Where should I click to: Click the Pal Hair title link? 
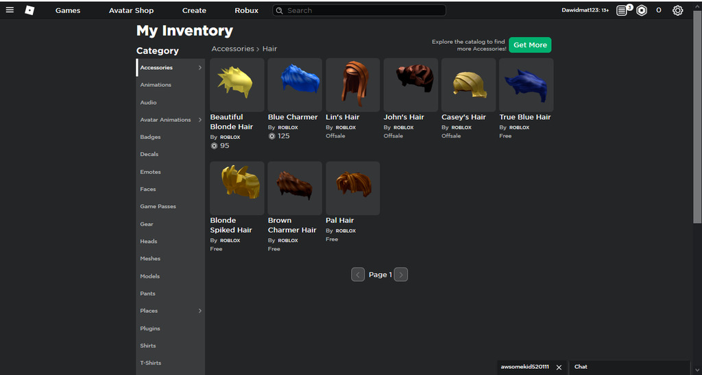pyautogui.click(x=340, y=220)
